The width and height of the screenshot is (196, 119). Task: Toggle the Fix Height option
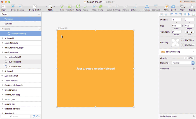point(183,45)
